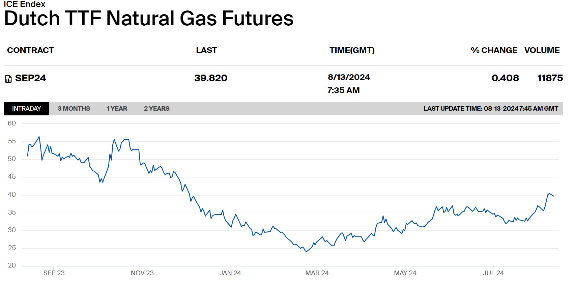
Task: Click the CONTRACT column header
Action: pyautogui.click(x=30, y=50)
